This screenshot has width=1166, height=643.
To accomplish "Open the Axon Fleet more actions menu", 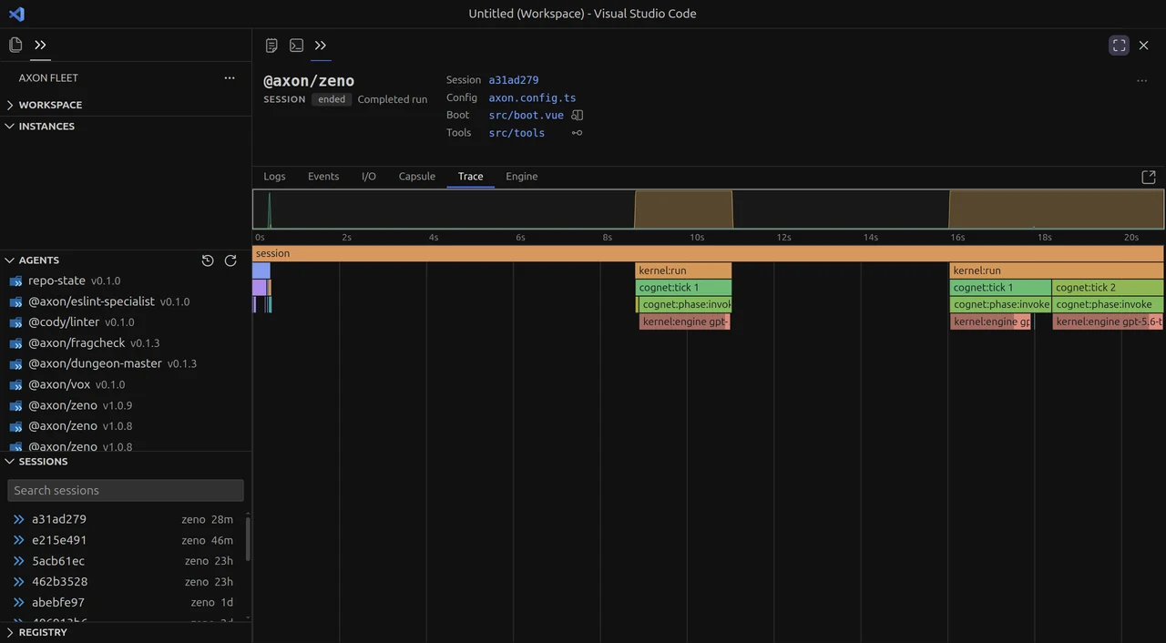I will (230, 78).
